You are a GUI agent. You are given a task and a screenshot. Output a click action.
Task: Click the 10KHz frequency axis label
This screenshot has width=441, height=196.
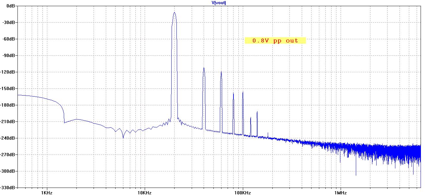tap(144, 193)
